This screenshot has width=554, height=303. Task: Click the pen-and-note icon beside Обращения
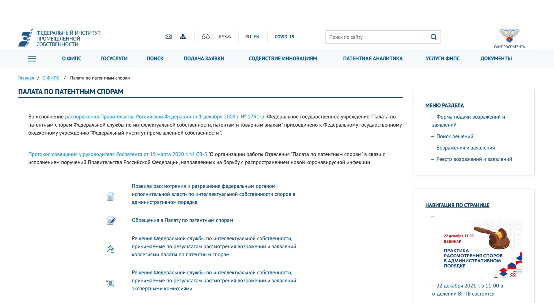(x=111, y=221)
